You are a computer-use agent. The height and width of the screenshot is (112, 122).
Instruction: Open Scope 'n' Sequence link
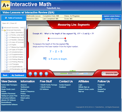pyautogui.click(x=27, y=92)
